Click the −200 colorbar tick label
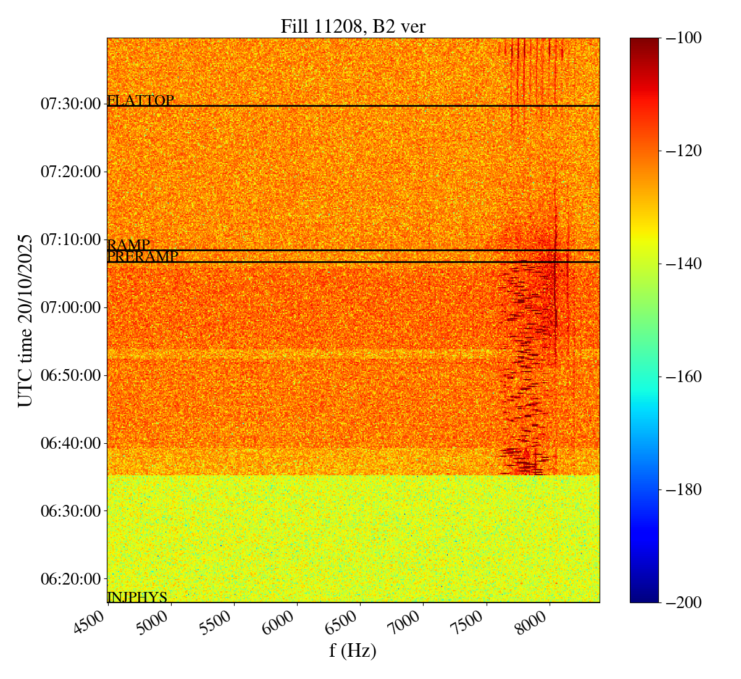741x679 pixels. point(684,602)
